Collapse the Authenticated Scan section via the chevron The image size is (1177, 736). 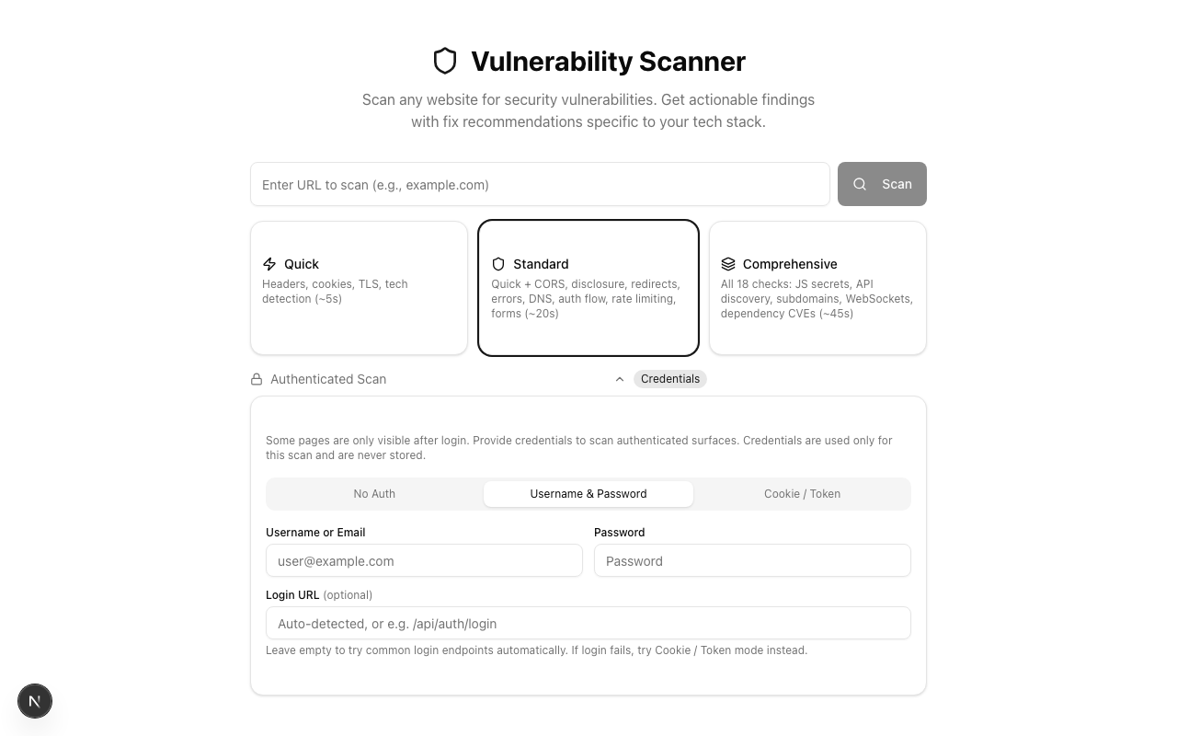tap(620, 378)
